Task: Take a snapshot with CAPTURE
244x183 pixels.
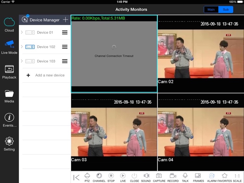Action: coord(159,177)
